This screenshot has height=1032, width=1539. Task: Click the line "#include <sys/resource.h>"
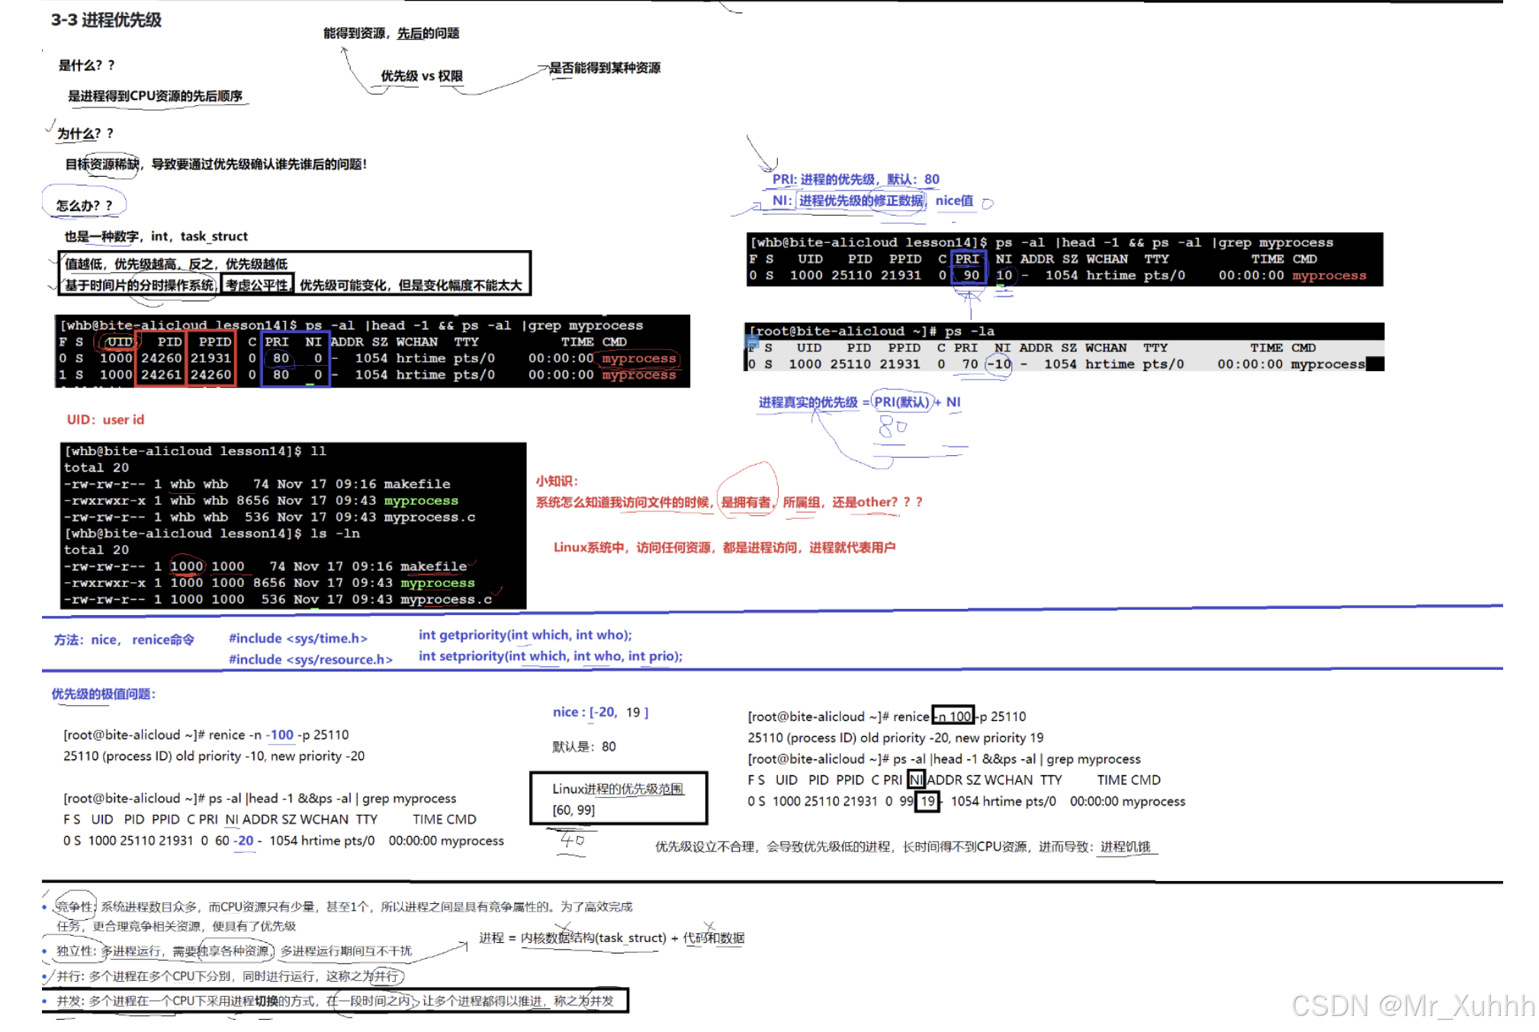pos(310,660)
